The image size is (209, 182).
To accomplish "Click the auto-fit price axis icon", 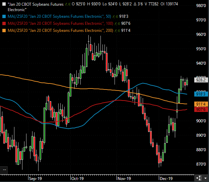I will coord(199,178).
